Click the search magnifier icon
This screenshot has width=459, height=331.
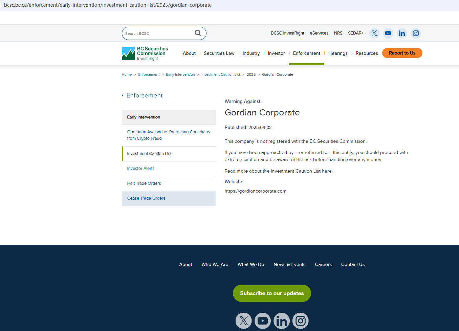[x=198, y=33]
